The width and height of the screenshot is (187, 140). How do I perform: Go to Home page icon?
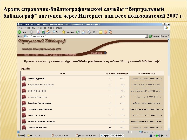pos(48,32)
